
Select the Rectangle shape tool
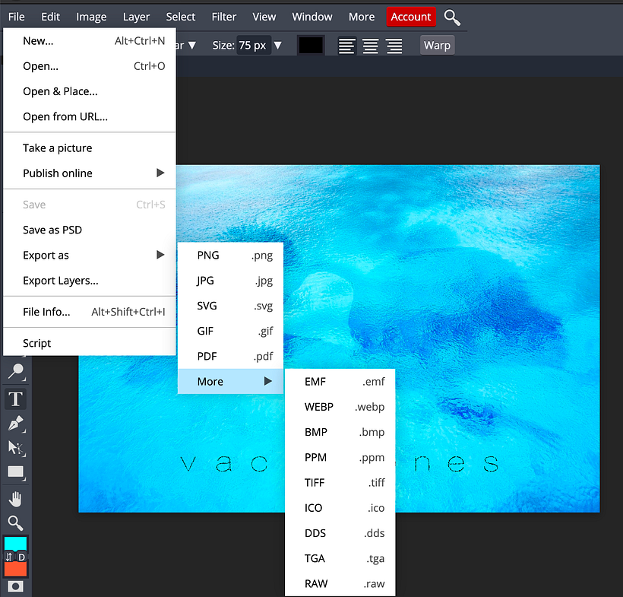15,472
